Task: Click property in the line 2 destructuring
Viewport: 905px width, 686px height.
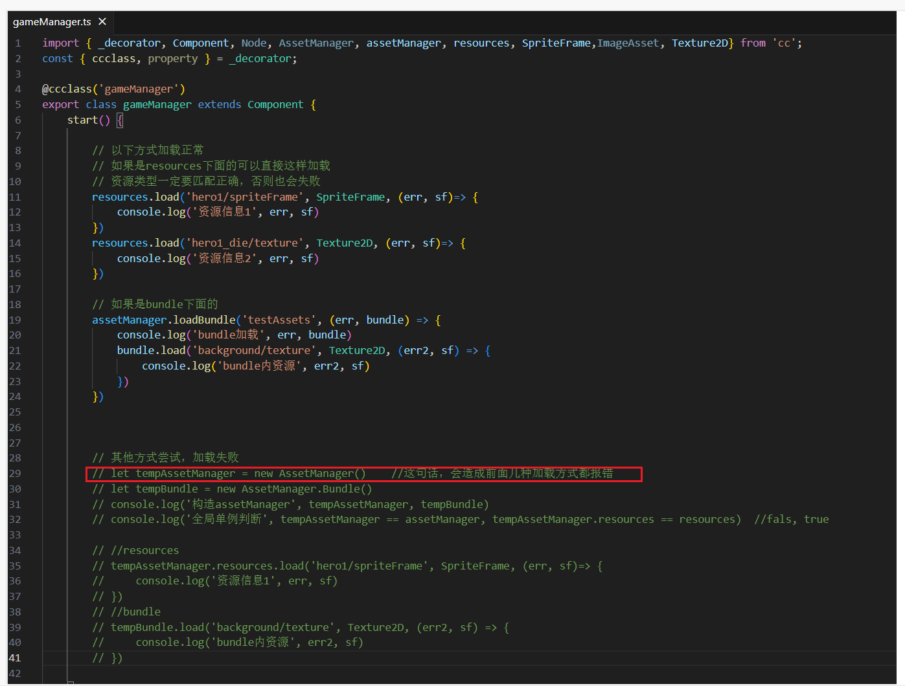Action: tap(173, 58)
